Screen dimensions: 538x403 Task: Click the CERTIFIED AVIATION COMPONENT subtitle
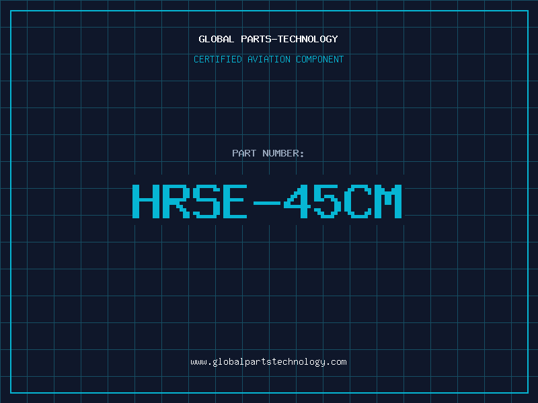[x=268, y=59]
